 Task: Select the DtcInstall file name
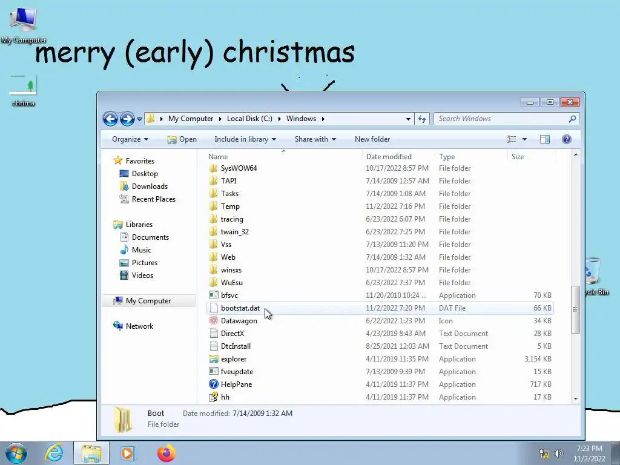pos(236,346)
